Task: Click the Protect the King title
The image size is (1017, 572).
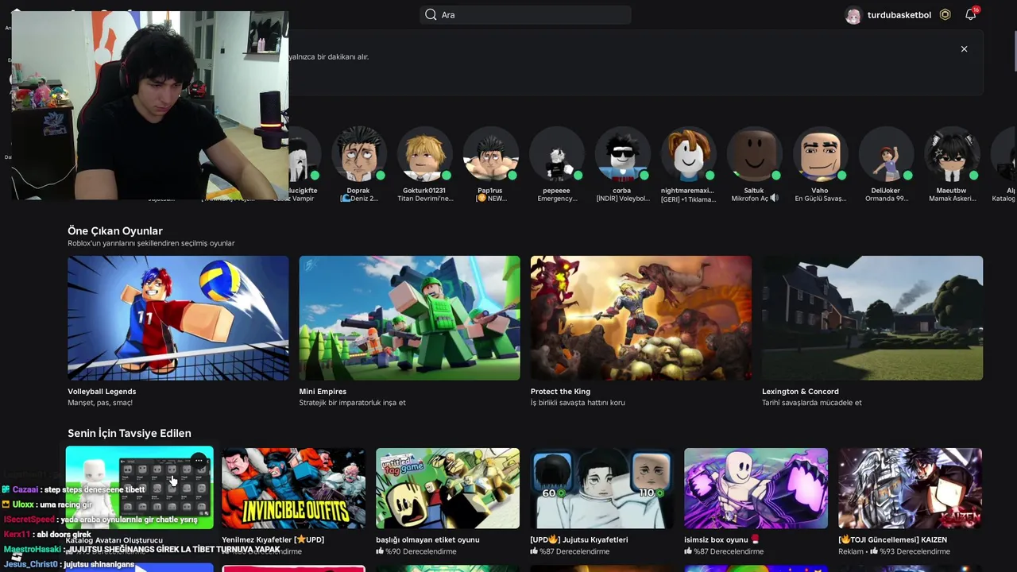Action: click(560, 392)
